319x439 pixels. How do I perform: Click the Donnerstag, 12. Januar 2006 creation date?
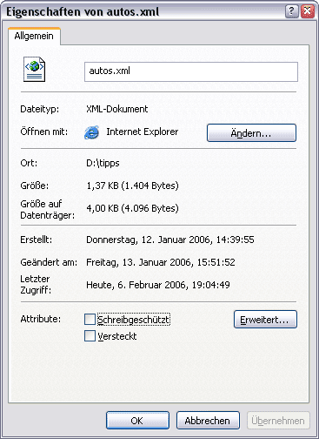coord(170,240)
